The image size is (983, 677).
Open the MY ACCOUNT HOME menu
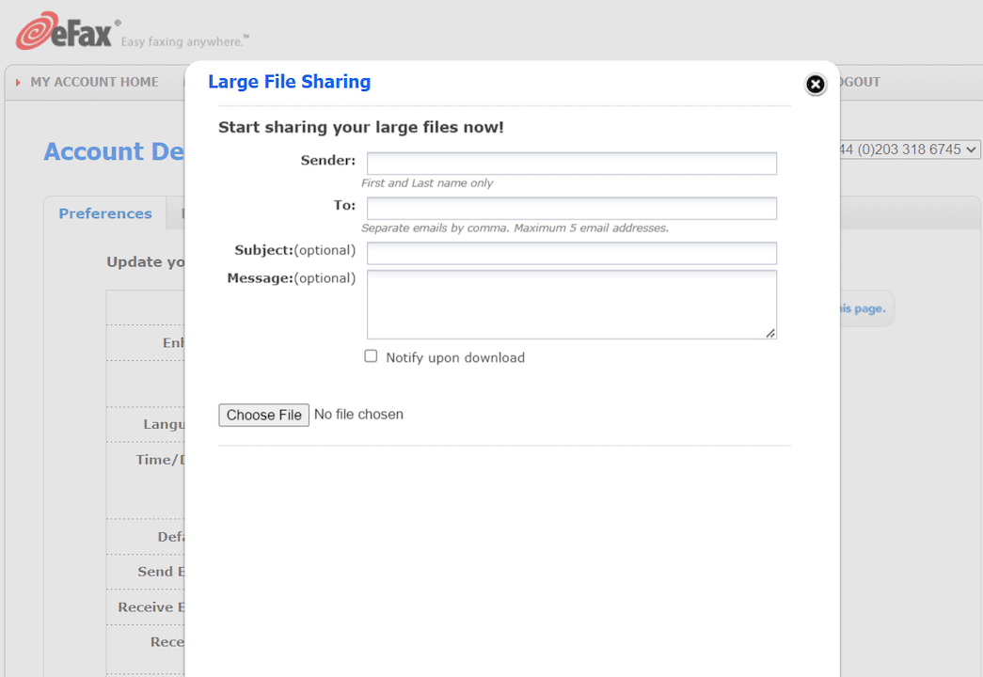[x=94, y=82]
